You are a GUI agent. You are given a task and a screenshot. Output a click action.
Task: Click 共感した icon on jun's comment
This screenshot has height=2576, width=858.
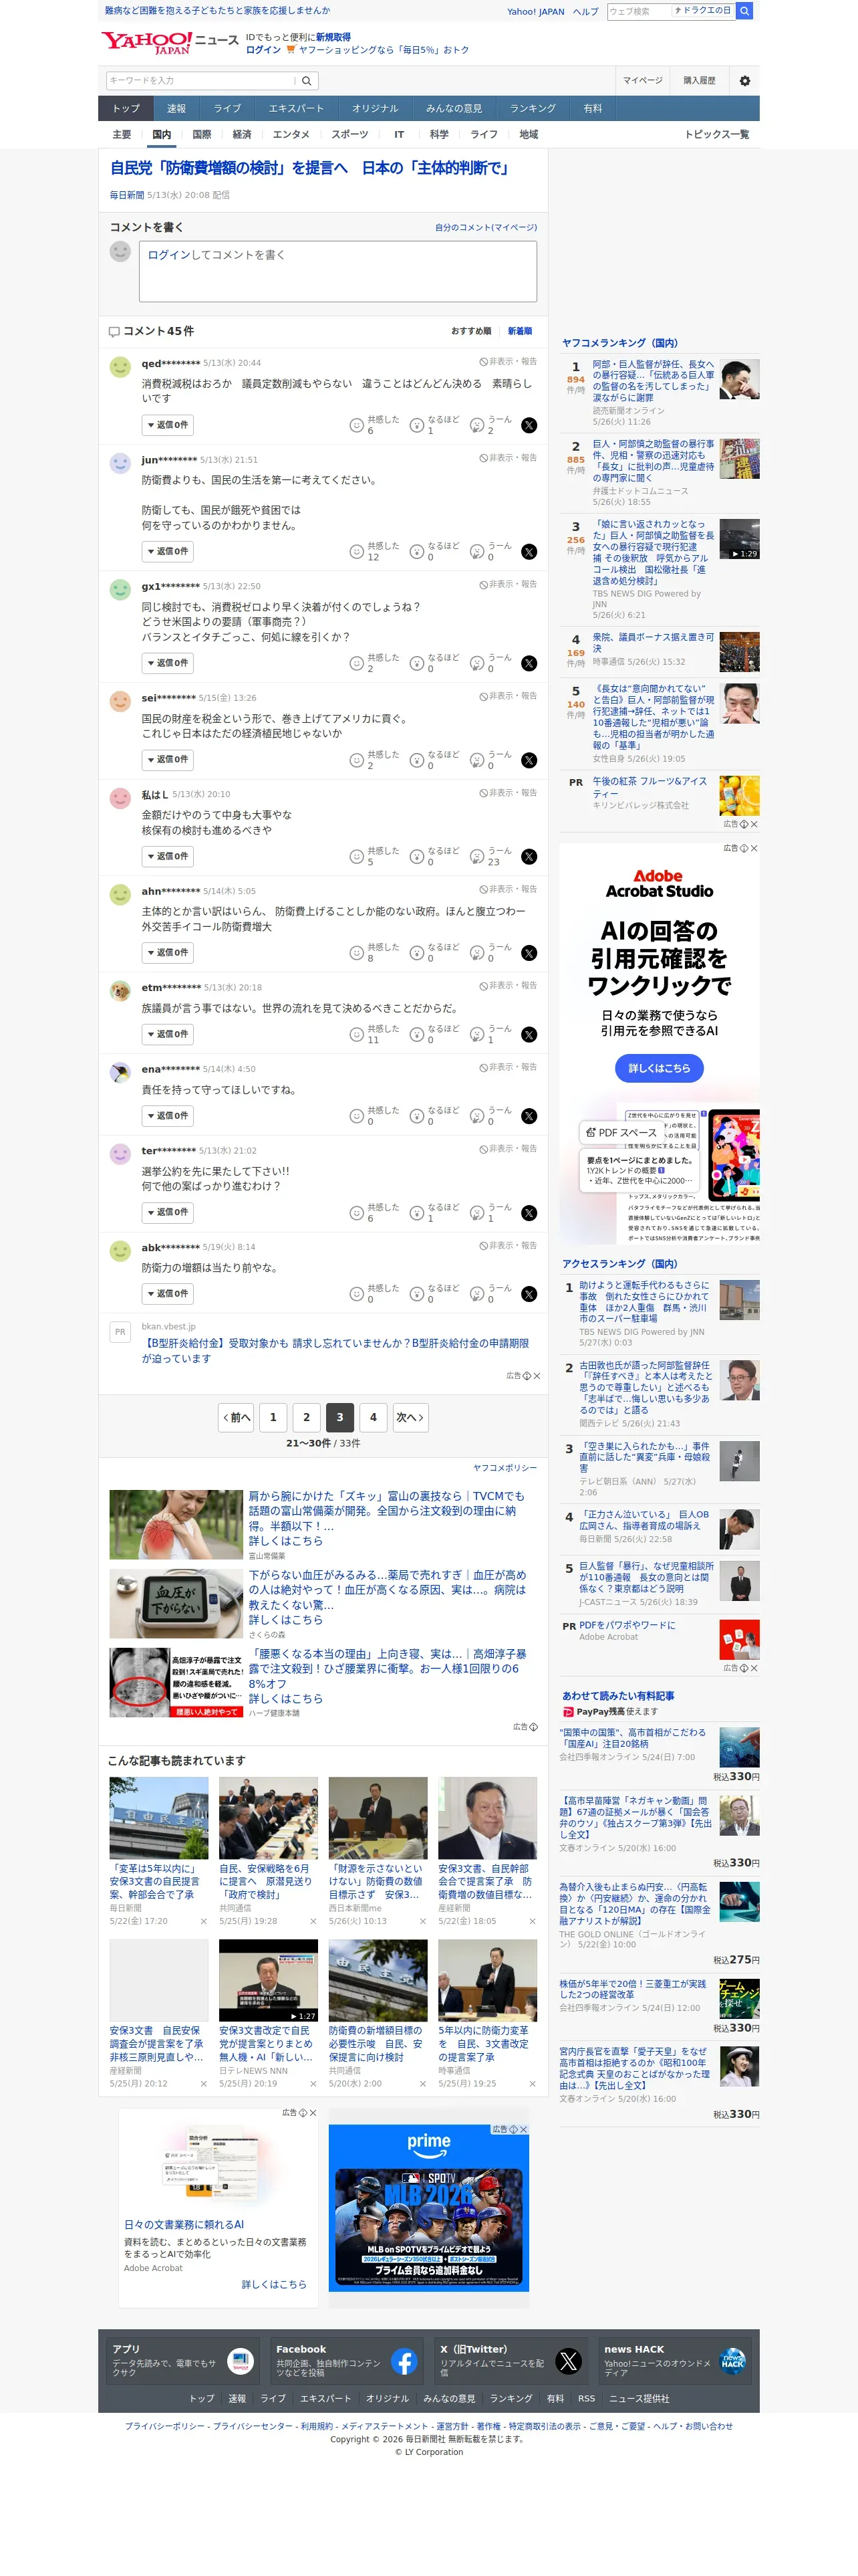(355, 552)
